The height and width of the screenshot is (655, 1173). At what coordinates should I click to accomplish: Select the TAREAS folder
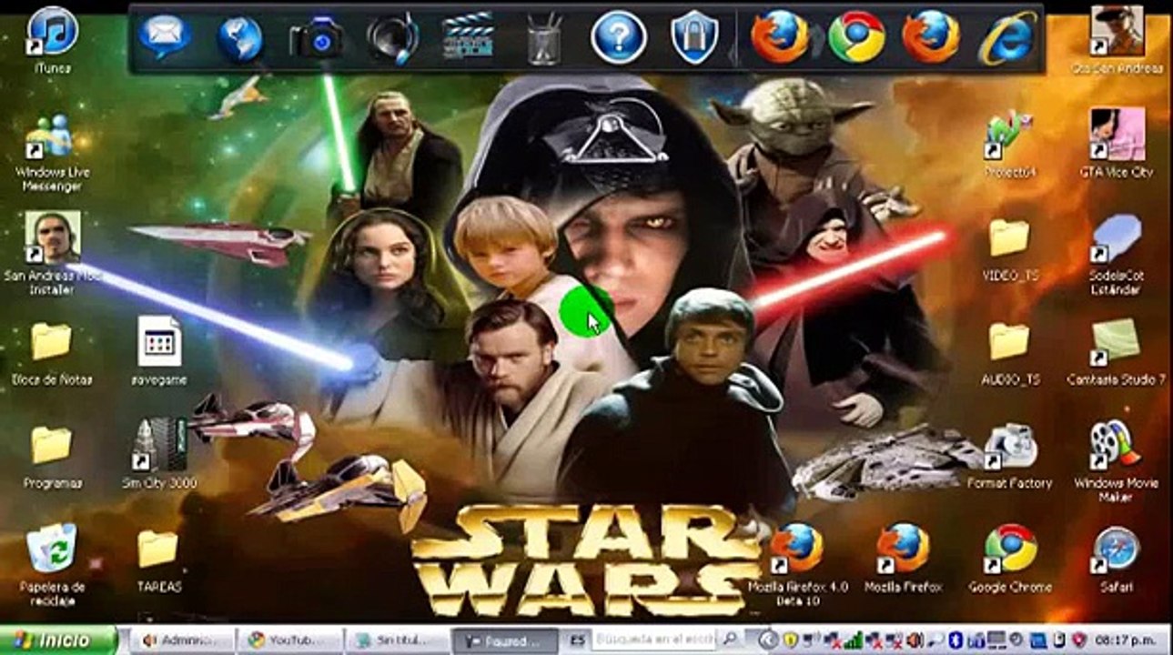point(159,561)
